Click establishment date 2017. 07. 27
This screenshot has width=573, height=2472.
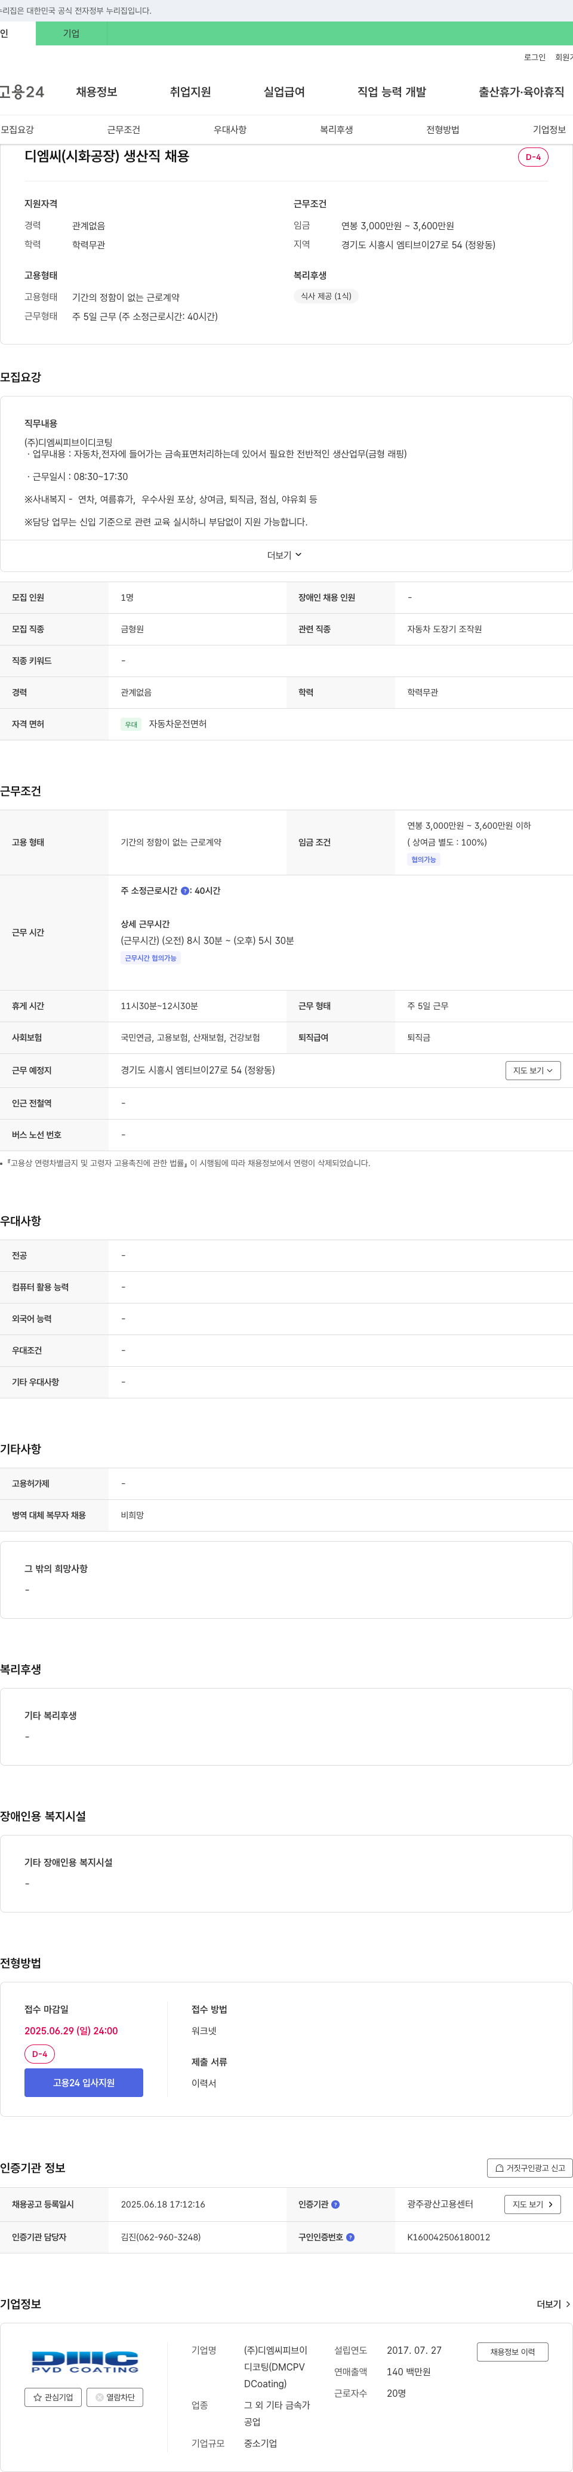tap(415, 2351)
